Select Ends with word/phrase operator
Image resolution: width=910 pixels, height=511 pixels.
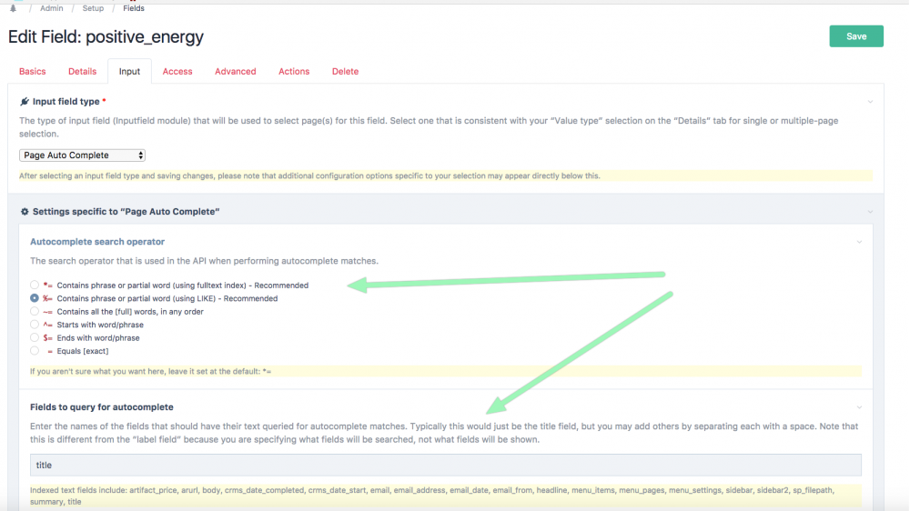pos(35,337)
